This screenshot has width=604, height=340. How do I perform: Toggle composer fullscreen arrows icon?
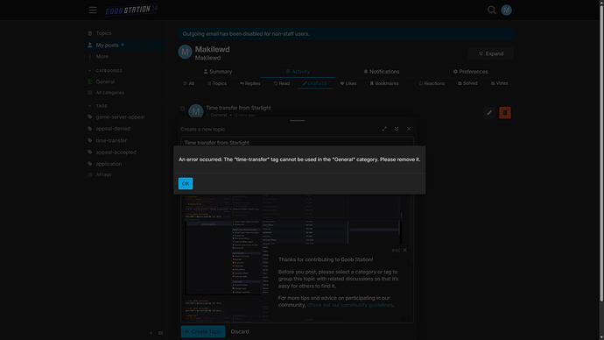tap(384, 129)
